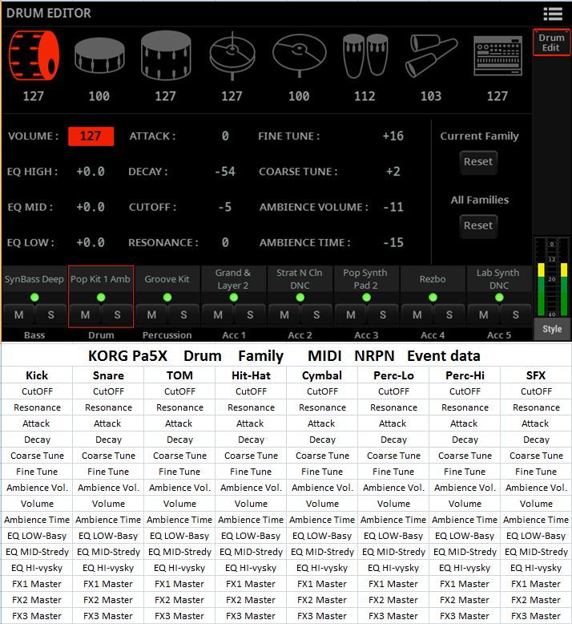Click EQ LOW-Basy in TOM column

coord(179,536)
